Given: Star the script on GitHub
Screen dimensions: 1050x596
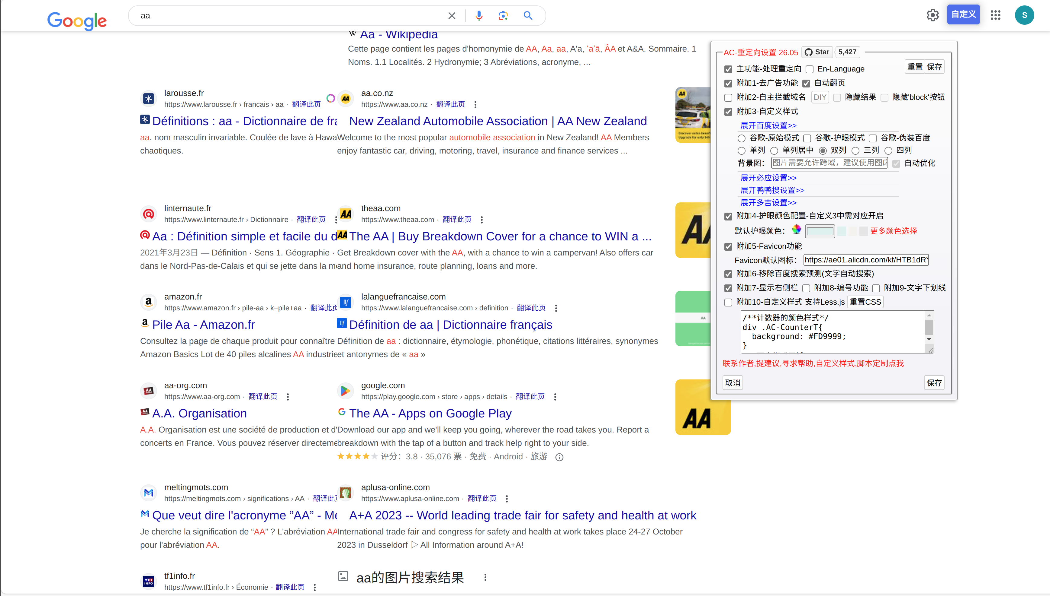Looking at the screenshot, I should coord(817,52).
